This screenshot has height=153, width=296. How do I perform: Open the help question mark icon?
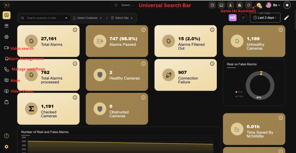pyautogui.click(x=6, y=136)
